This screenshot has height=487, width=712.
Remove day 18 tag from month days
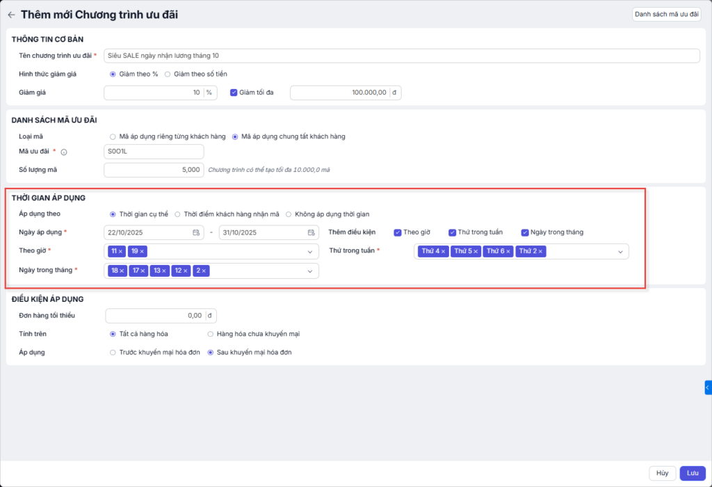pos(122,271)
